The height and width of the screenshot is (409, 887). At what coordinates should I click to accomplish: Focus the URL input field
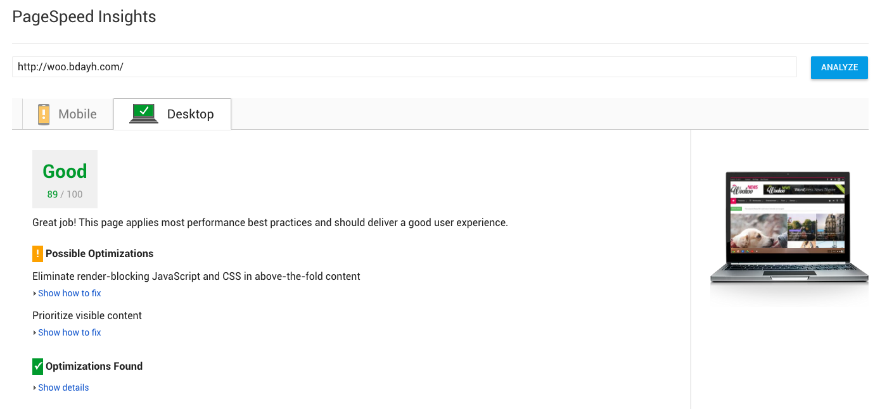pos(404,66)
